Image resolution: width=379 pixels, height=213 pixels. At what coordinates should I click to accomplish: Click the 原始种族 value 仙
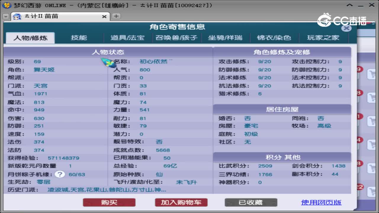159,174
